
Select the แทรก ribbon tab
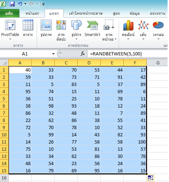(54, 13)
